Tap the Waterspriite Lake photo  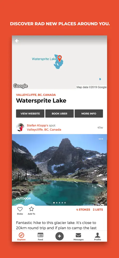click(59, 170)
